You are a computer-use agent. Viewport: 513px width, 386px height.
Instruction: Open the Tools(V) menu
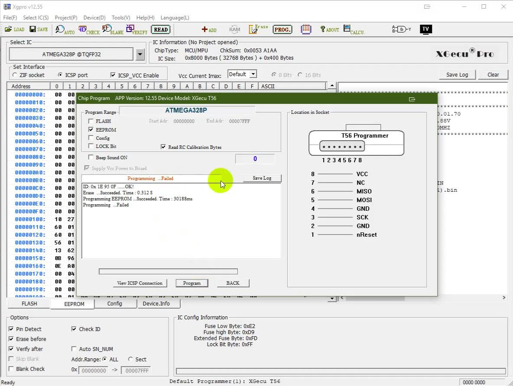click(120, 18)
